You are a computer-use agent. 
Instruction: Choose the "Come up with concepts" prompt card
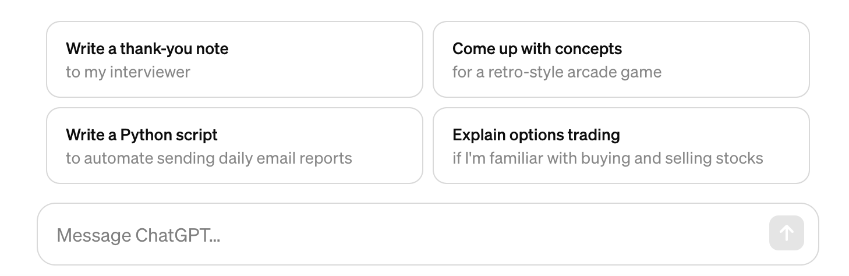tap(621, 59)
